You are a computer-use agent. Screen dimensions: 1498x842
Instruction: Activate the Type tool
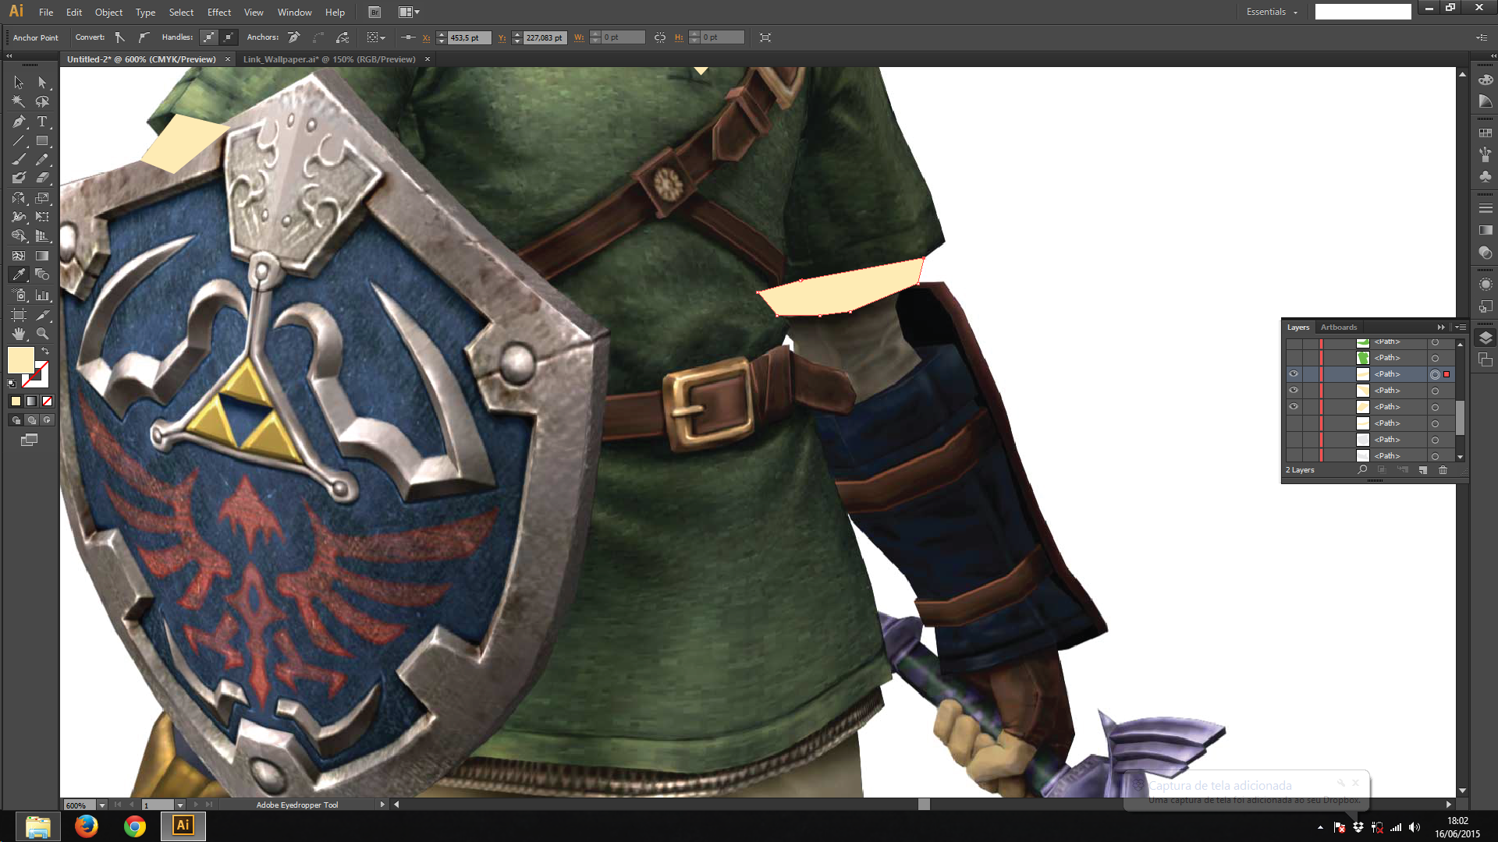coord(42,122)
